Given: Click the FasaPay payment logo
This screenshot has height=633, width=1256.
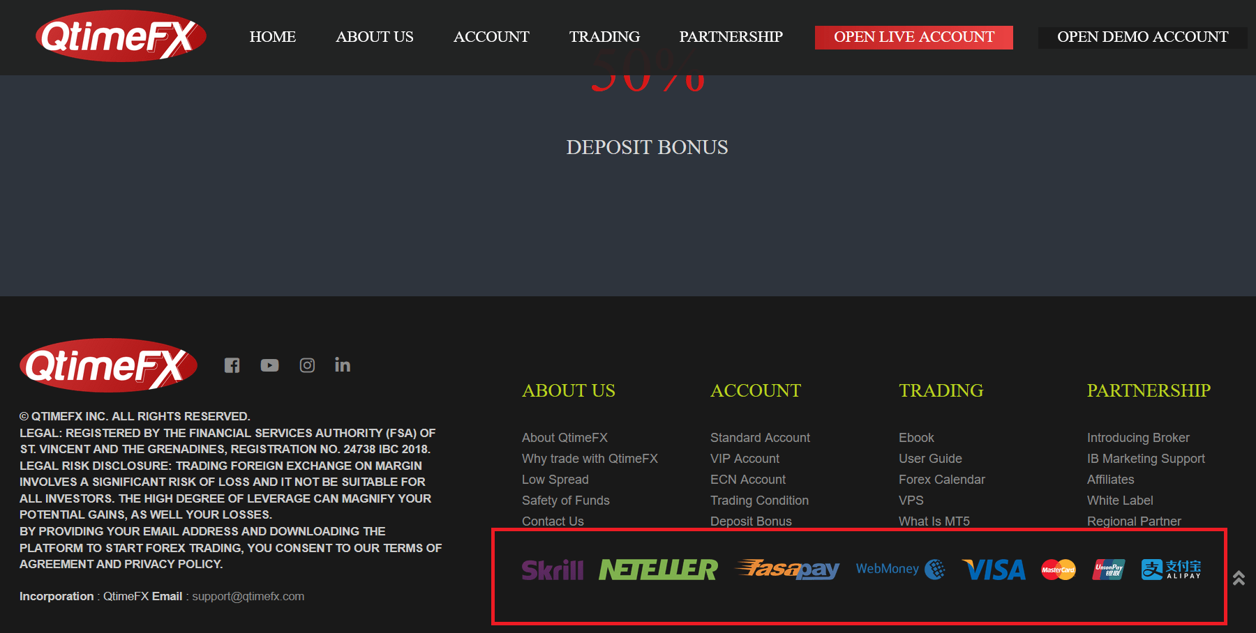Looking at the screenshot, I should (787, 569).
